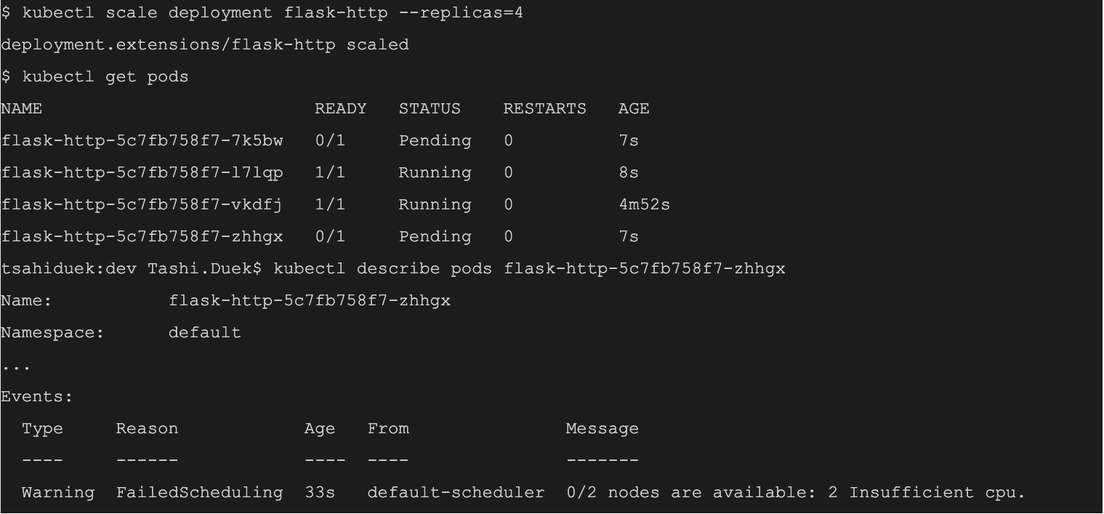
Task: Click the 4m52s age value
Action: pos(644,205)
